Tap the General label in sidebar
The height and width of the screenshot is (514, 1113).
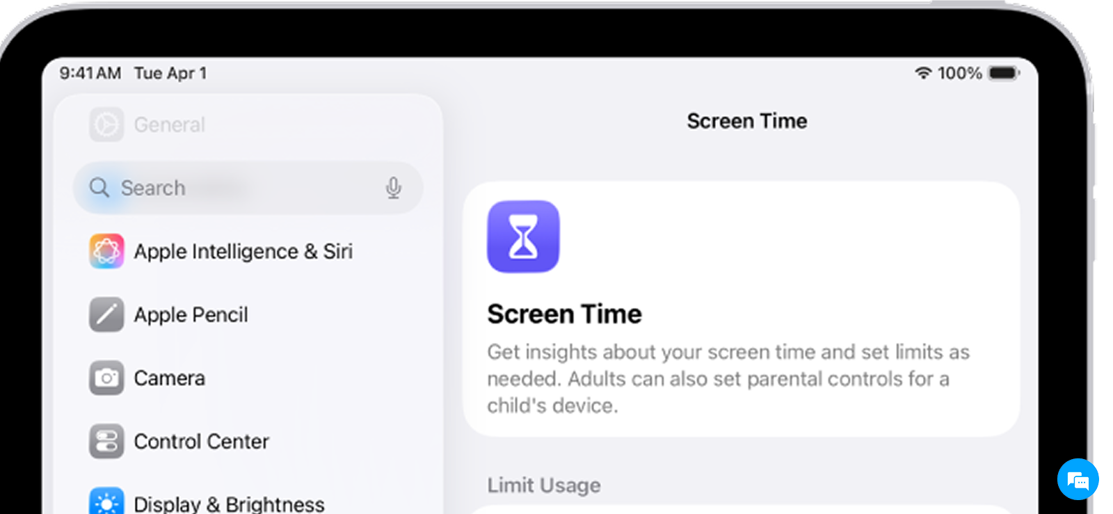coord(169,125)
